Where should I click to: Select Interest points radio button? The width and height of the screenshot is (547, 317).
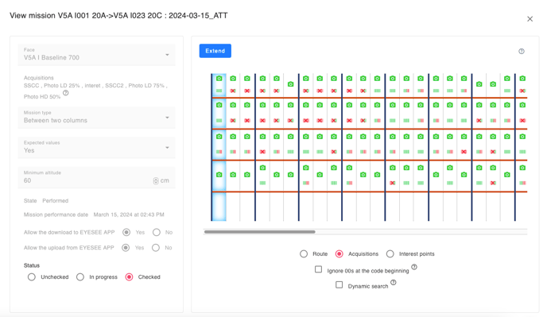click(x=390, y=254)
